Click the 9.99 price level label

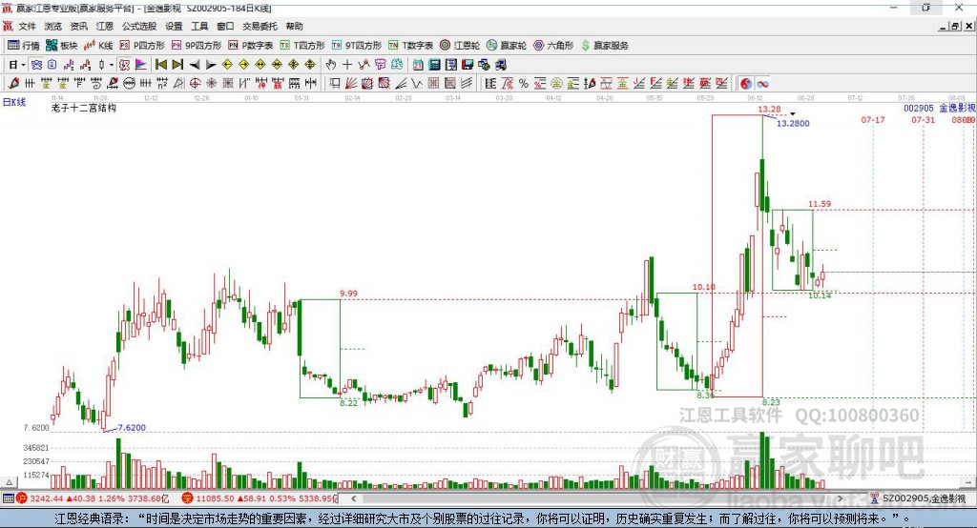pyautogui.click(x=349, y=294)
